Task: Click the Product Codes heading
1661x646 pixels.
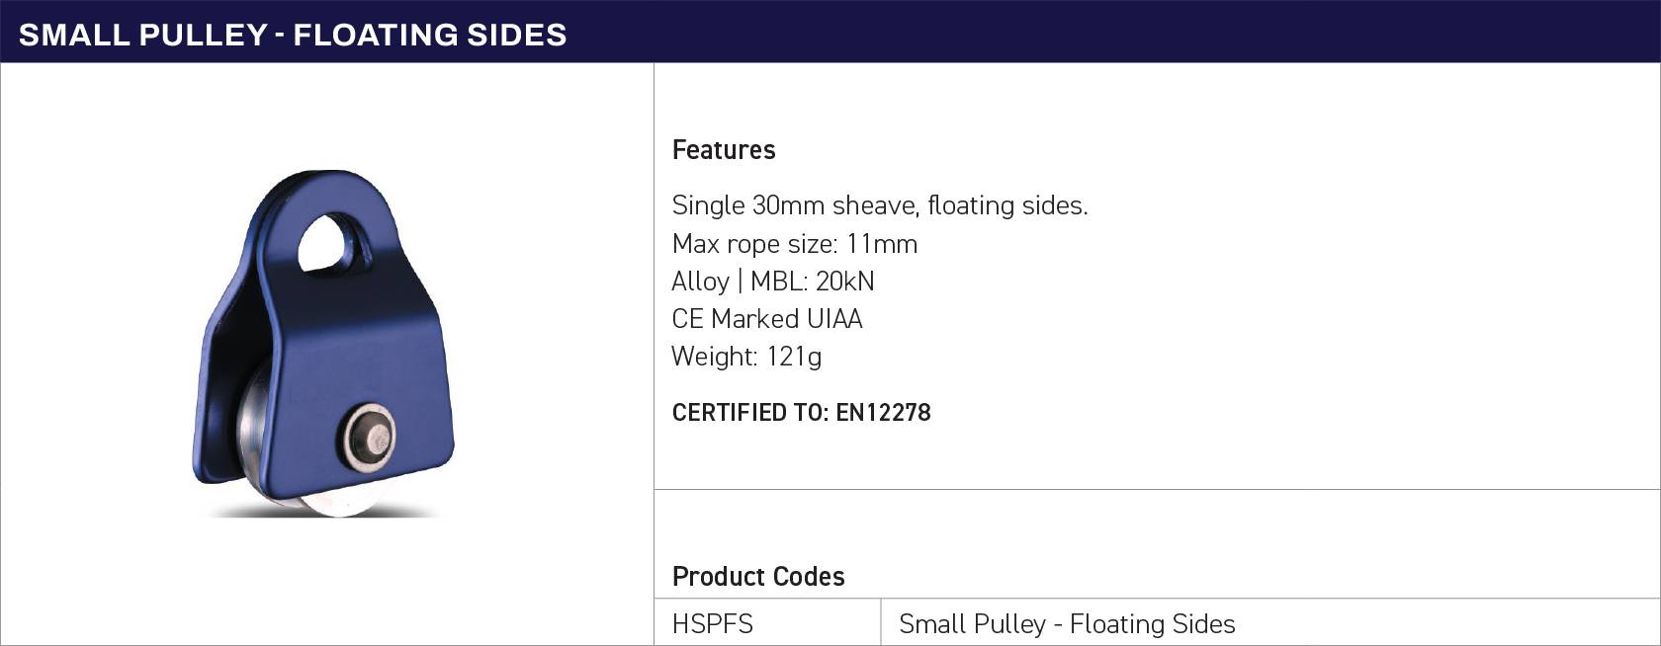Action: [758, 577]
